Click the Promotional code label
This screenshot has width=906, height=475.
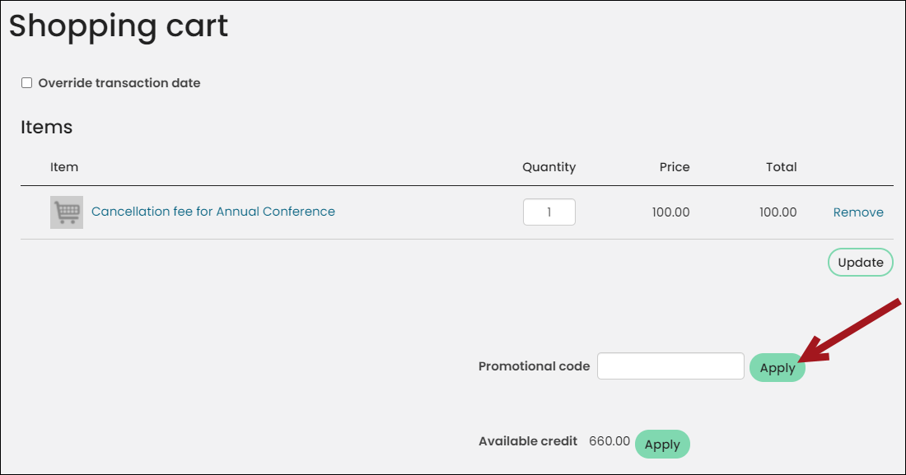[534, 366]
